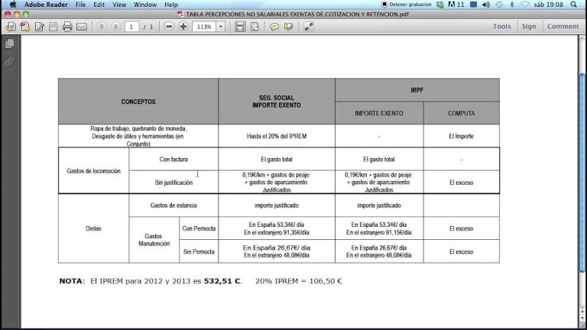Open the attachments paperclip panel
This screenshot has width=587, height=330.
[10, 61]
